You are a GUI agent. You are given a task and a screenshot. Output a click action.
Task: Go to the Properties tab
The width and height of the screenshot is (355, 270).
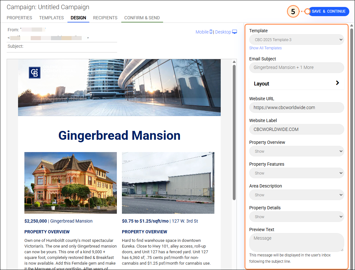coord(19,18)
